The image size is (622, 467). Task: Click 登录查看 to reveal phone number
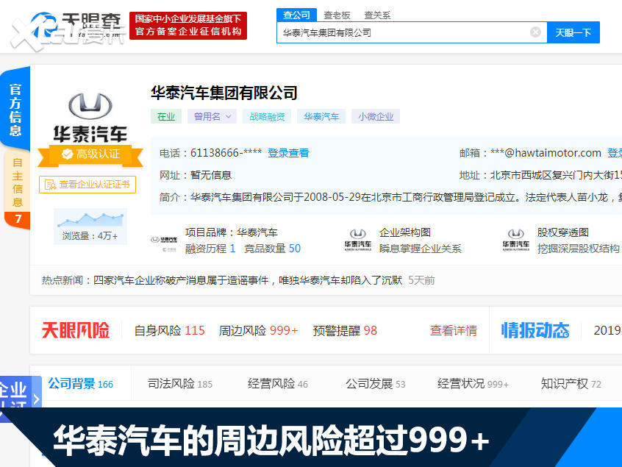point(289,153)
